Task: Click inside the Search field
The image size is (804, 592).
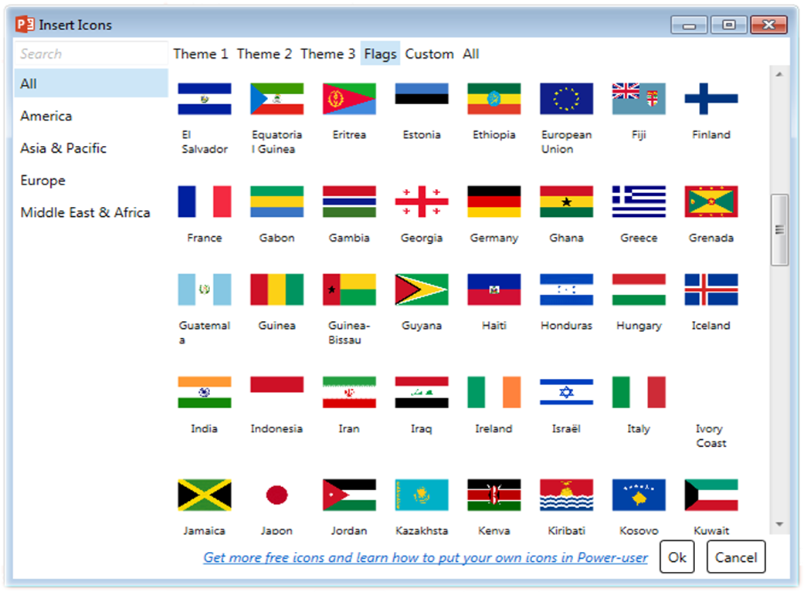Action: pyautogui.click(x=90, y=53)
